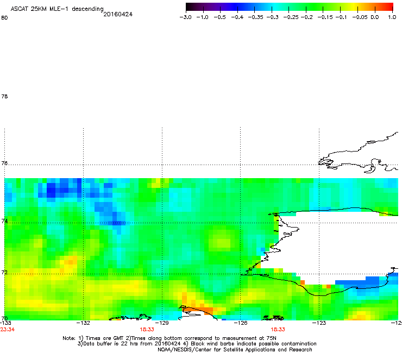This screenshot has width=402, height=353.
Task: Click the "-126" longitude label
Action: (x=241, y=323)
